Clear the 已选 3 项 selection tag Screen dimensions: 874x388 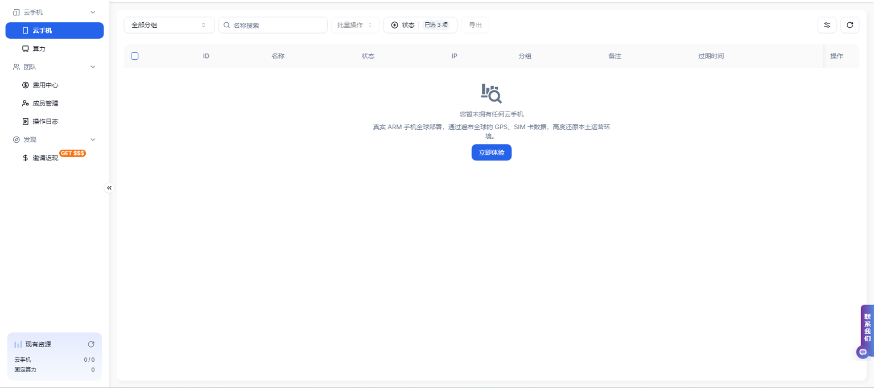tap(437, 25)
